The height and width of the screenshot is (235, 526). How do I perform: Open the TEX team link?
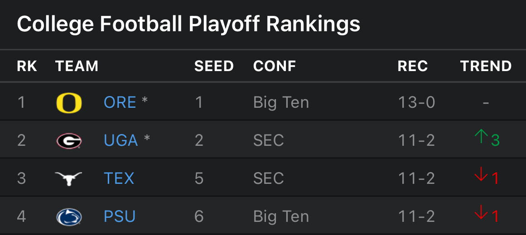119,178
